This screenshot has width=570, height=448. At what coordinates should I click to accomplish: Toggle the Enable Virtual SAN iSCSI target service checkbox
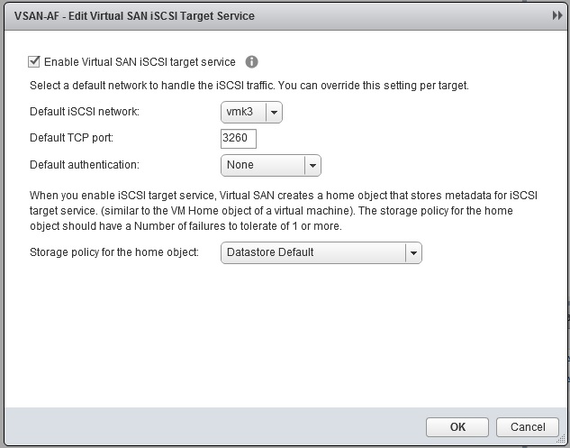[x=34, y=62]
